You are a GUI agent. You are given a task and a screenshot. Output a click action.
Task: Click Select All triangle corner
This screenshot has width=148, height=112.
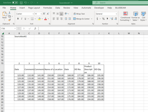point(3,33)
